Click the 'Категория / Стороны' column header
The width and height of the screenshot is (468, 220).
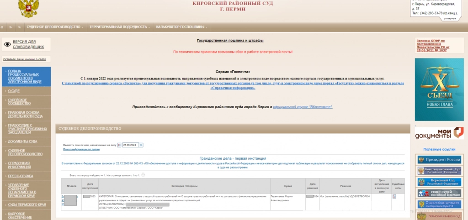point(185,186)
